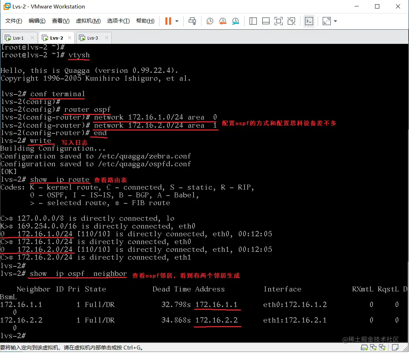Click the revert to snapshot icon

coord(223,21)
